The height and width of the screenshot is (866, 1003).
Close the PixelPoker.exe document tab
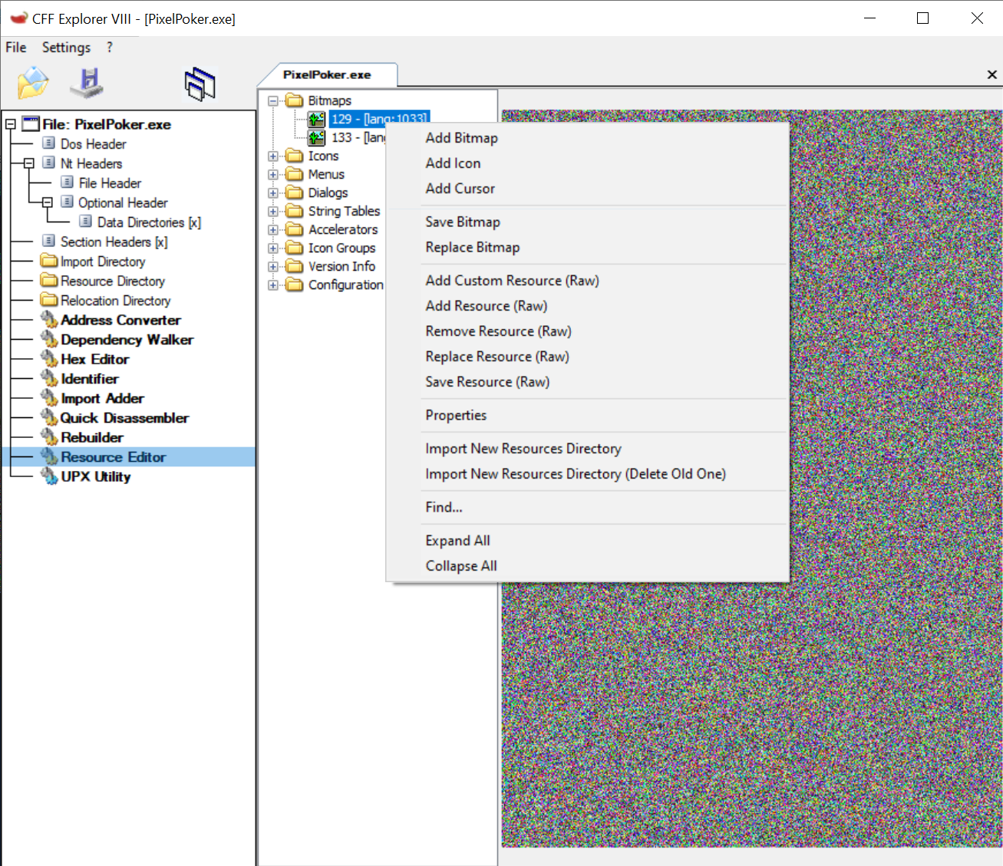click(x=991, y=74)
